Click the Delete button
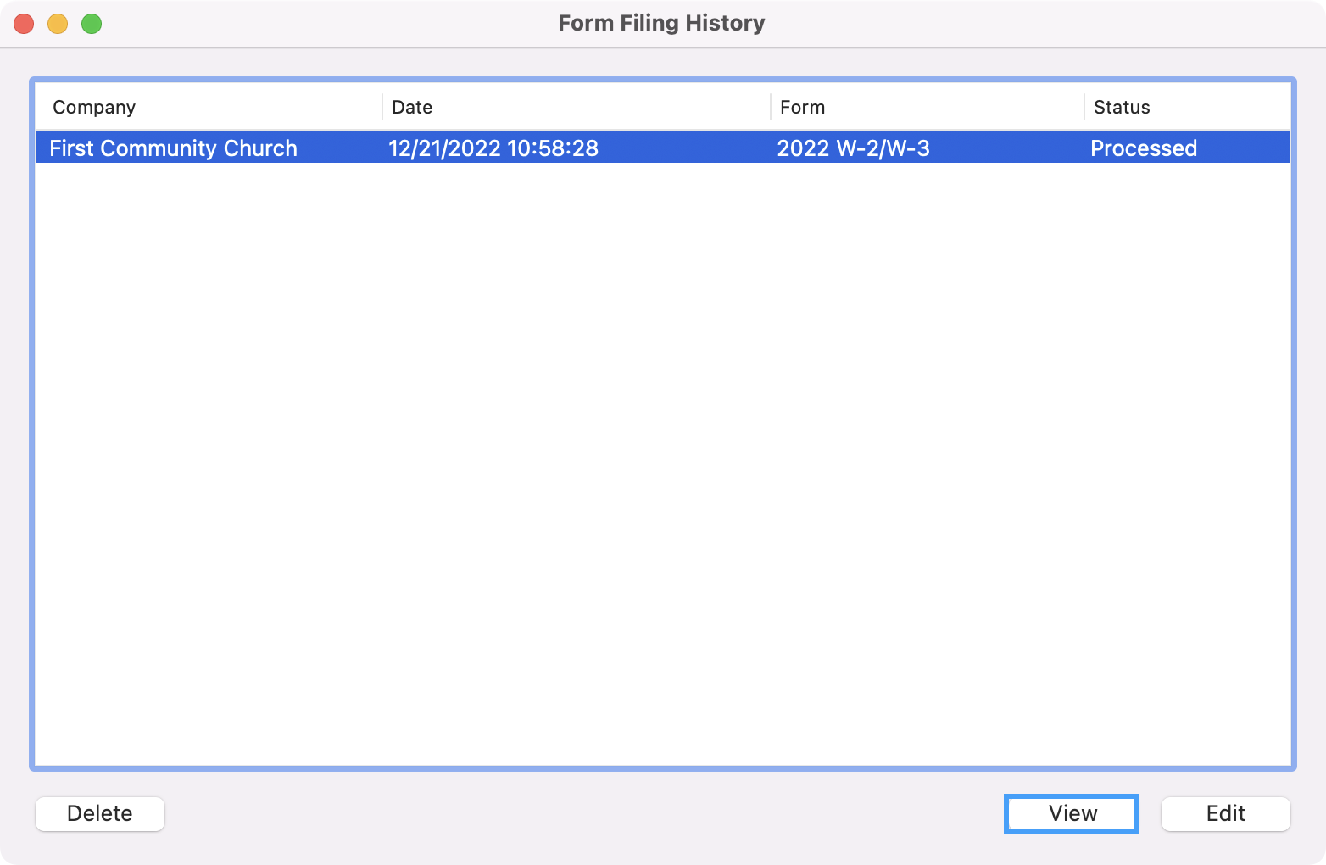 tap(100, 813)
